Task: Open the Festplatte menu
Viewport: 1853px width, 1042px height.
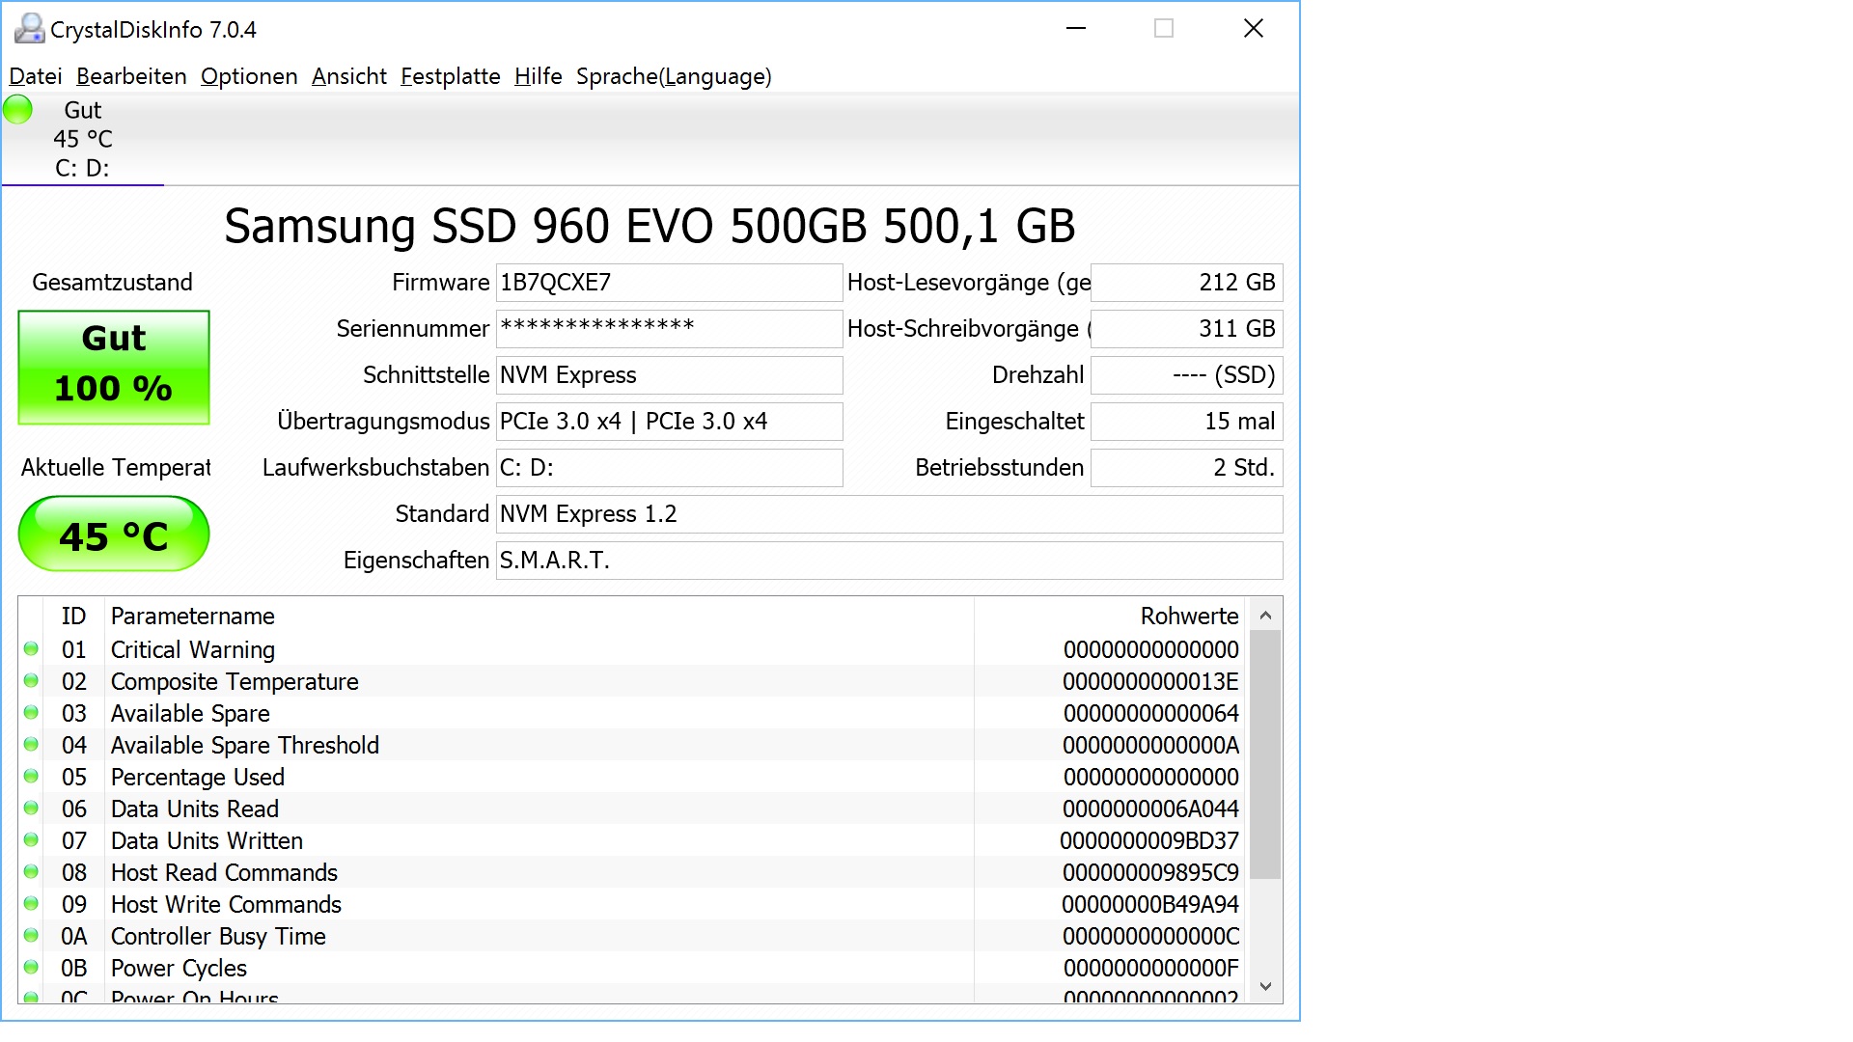Action: click(x=450, y=76)
